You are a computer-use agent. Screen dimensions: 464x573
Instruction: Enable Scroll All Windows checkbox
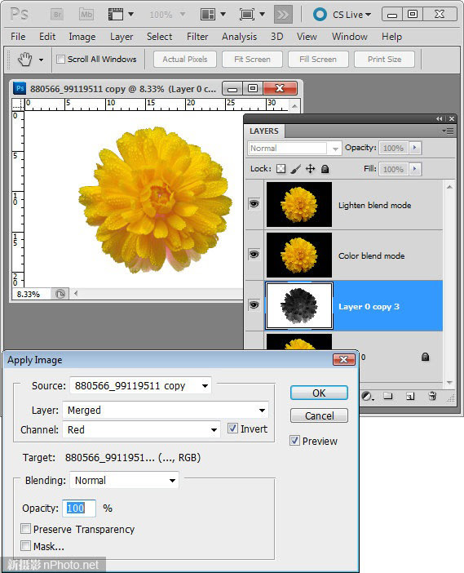coord(61,59)
